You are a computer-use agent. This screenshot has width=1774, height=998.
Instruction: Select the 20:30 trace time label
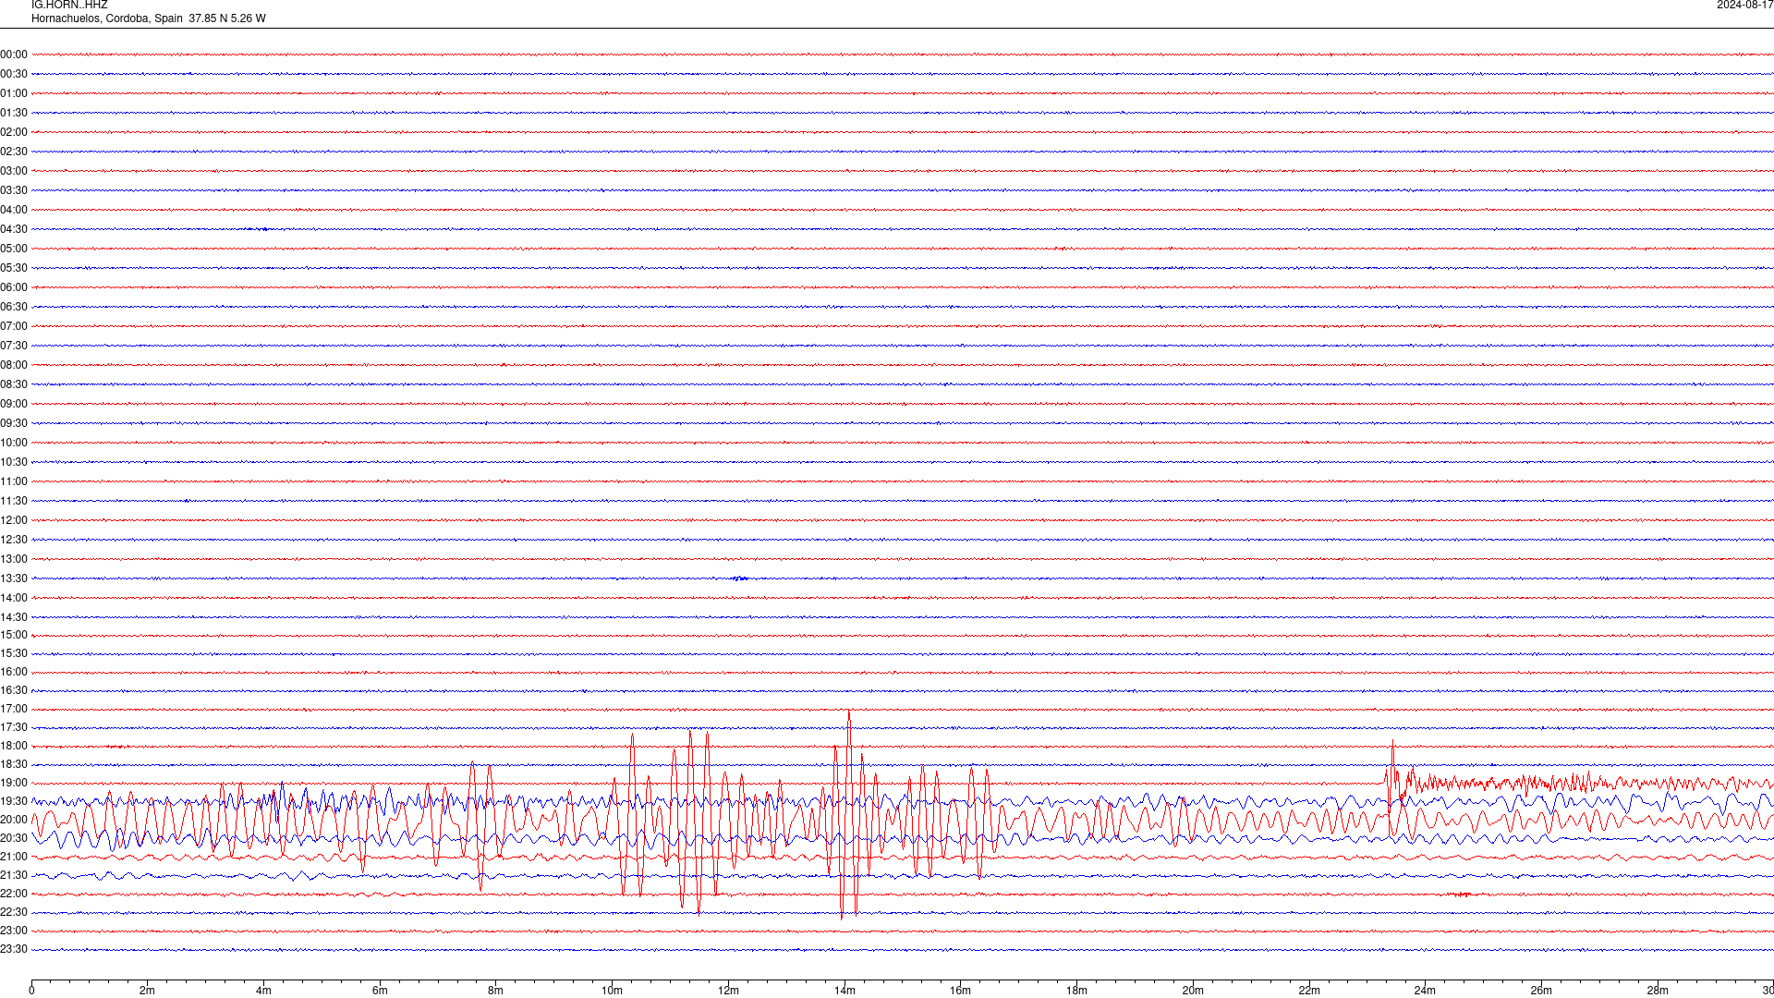pos(14,838)
